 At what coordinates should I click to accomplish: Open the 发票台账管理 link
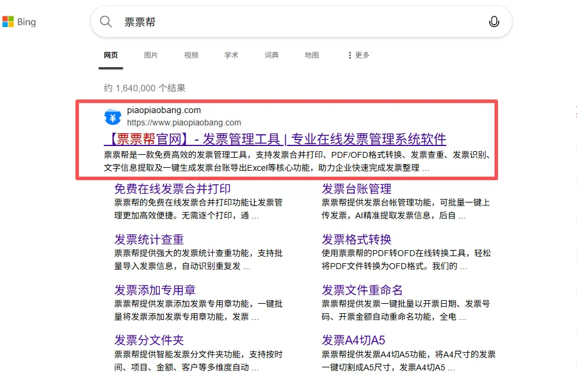(x=357, y=189)
